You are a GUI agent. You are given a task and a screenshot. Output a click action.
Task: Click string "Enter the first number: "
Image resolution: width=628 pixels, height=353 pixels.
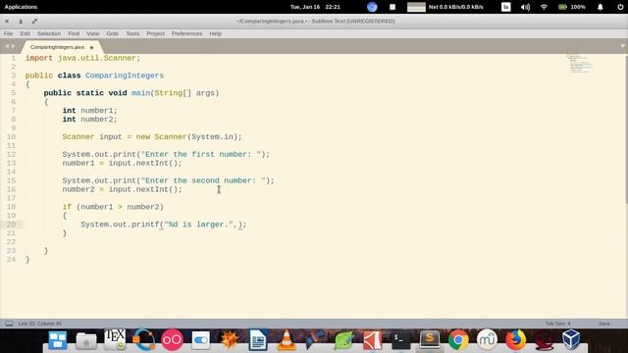(200, 155)
